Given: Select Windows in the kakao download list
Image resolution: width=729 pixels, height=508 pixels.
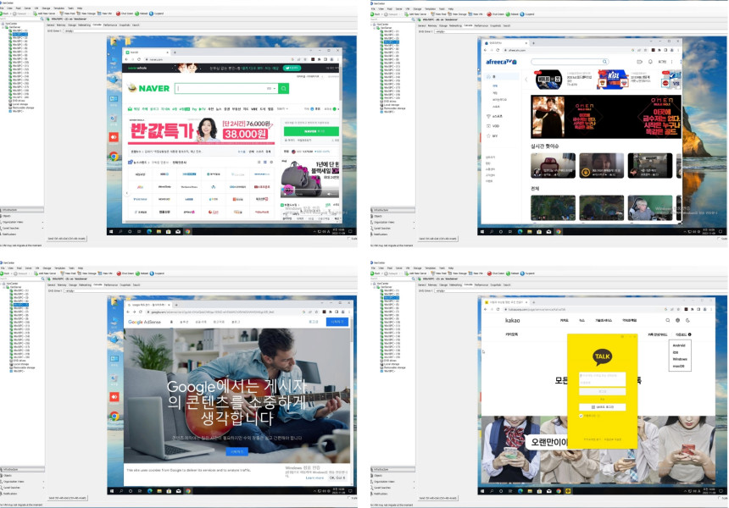Looking at the screenshot, I should (680, 359).
